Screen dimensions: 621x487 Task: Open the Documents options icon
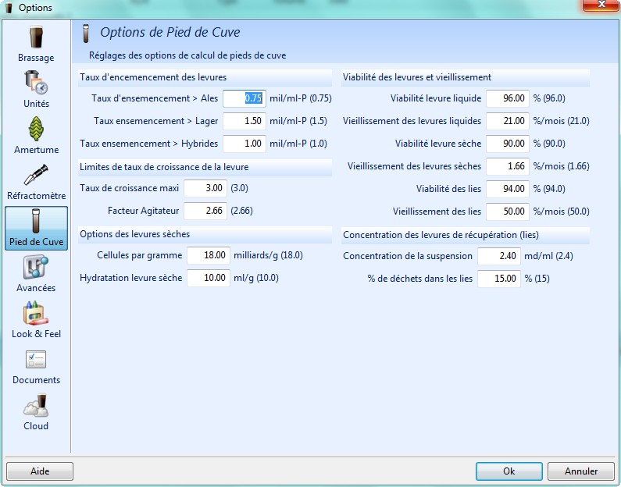[x=36, y=360]
